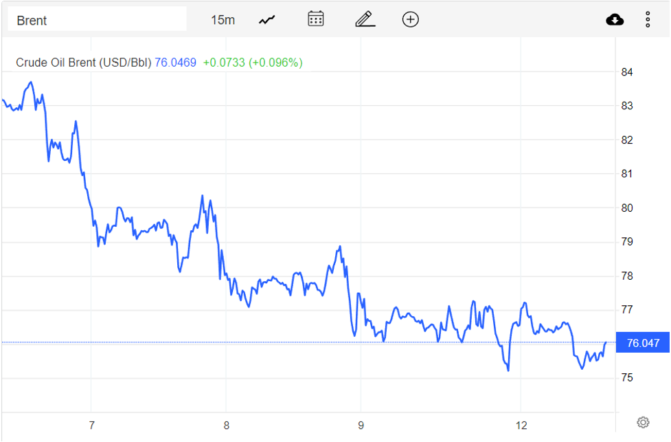Open the calendar date range picker
Viewport: 671px width, 442px height.
(315, 19)
